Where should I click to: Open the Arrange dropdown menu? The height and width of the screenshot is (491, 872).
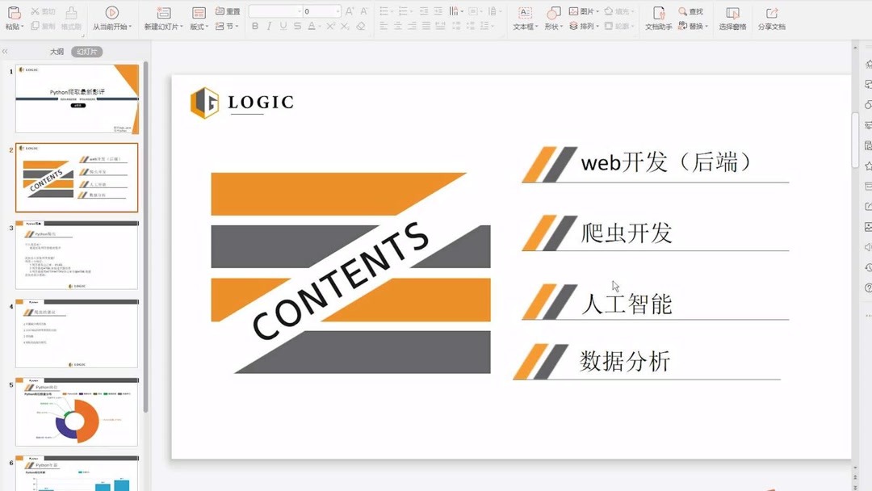[x=587, y=25]
